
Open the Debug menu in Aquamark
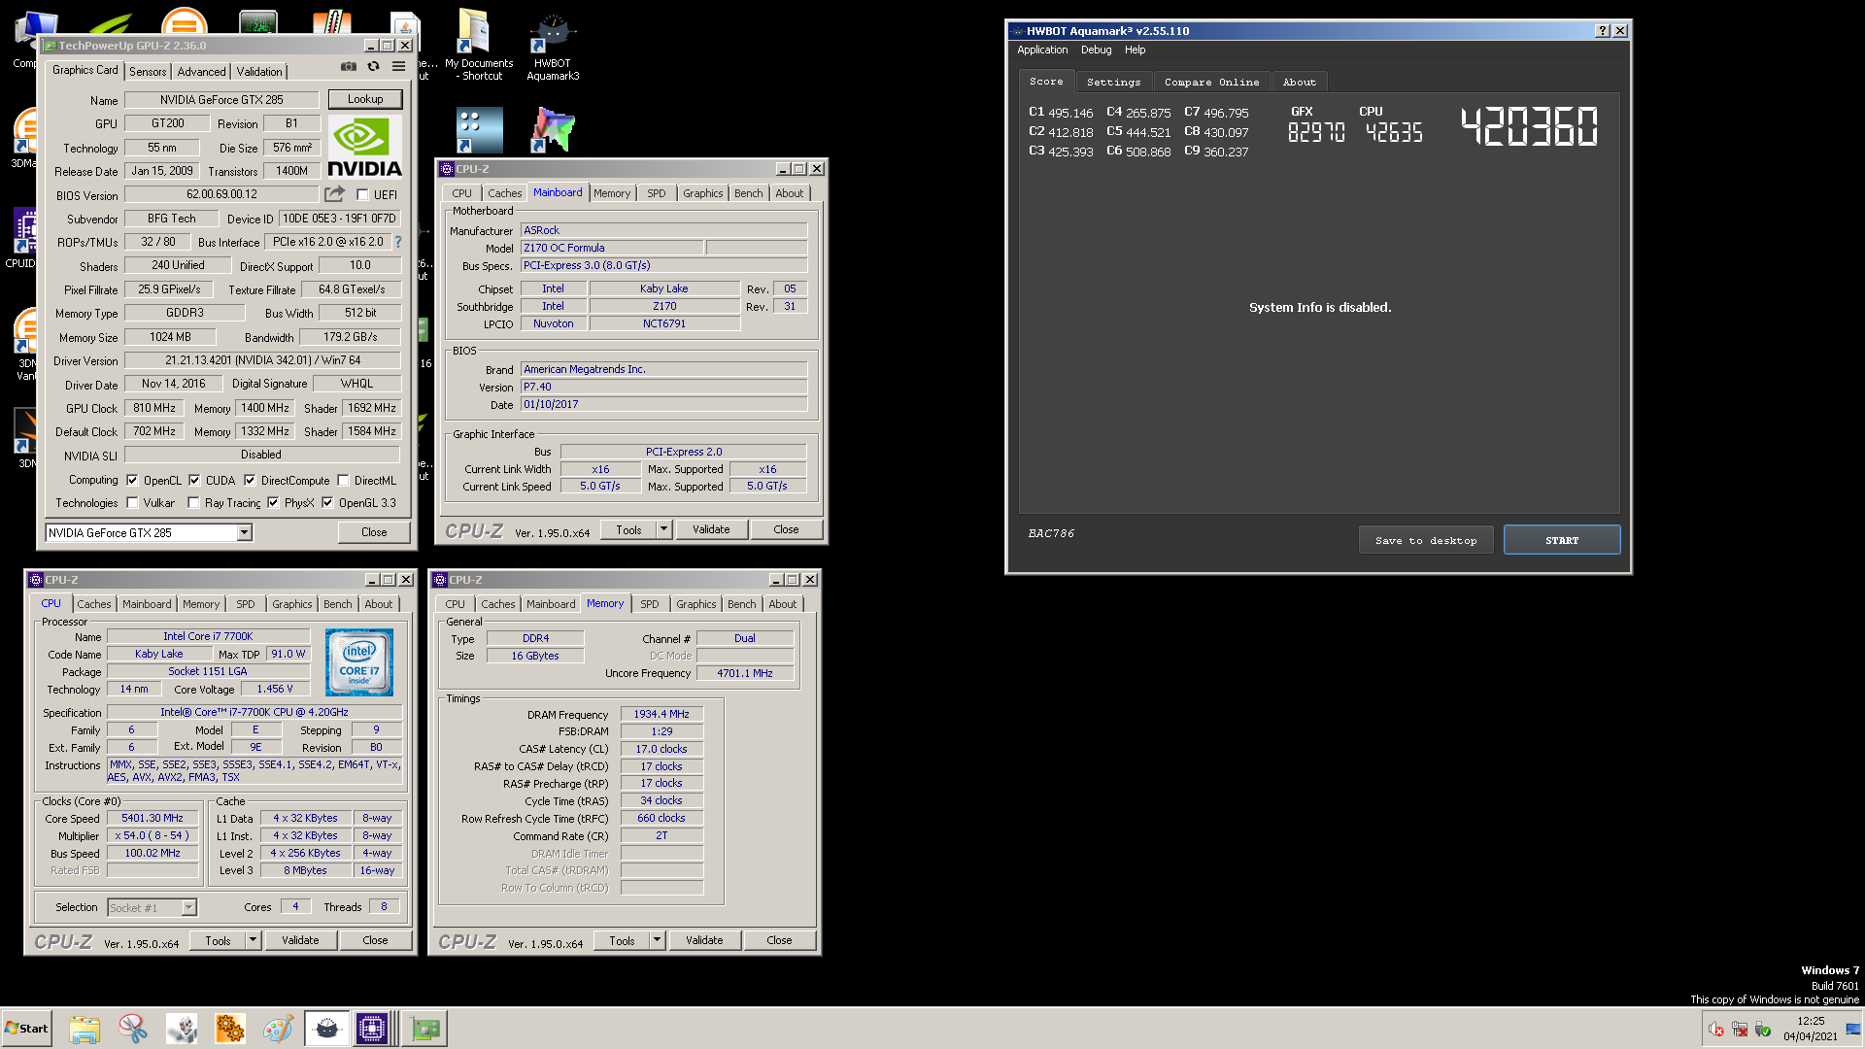click(x=1096, y=50)
